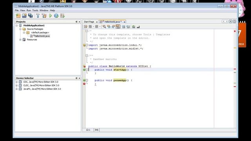Select the Source Packages folder

point(35,29)
